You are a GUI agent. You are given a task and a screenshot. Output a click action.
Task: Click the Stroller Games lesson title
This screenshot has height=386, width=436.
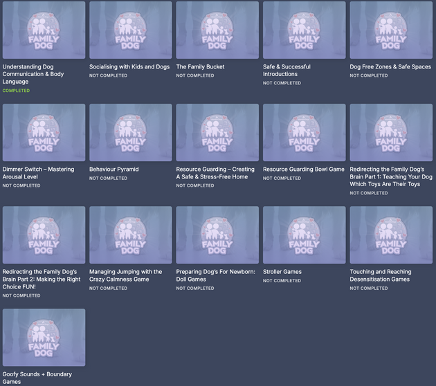click(282, 272)
